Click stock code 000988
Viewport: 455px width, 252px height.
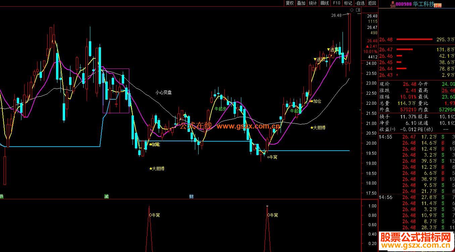pyautogui.click(x=404, y=4)
